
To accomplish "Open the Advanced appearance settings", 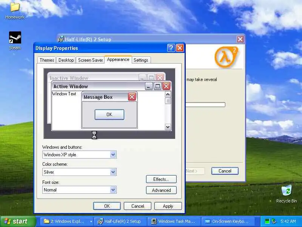I will 161,190.
